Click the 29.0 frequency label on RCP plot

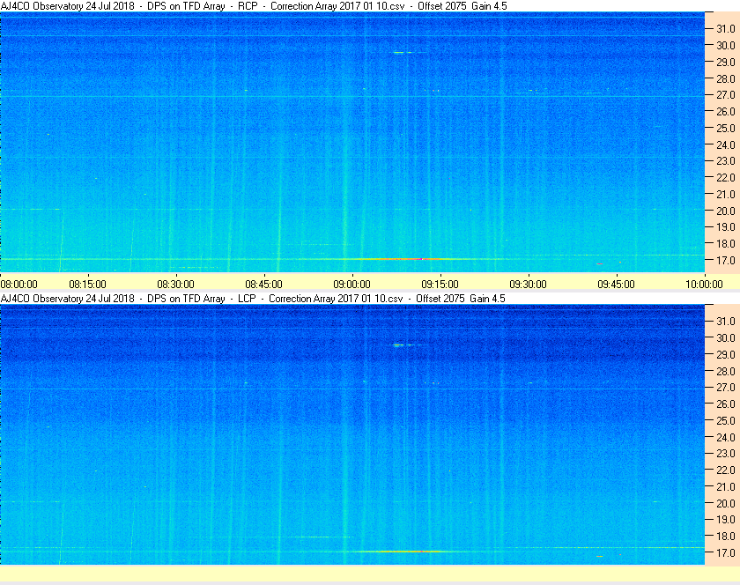[726, 62]
